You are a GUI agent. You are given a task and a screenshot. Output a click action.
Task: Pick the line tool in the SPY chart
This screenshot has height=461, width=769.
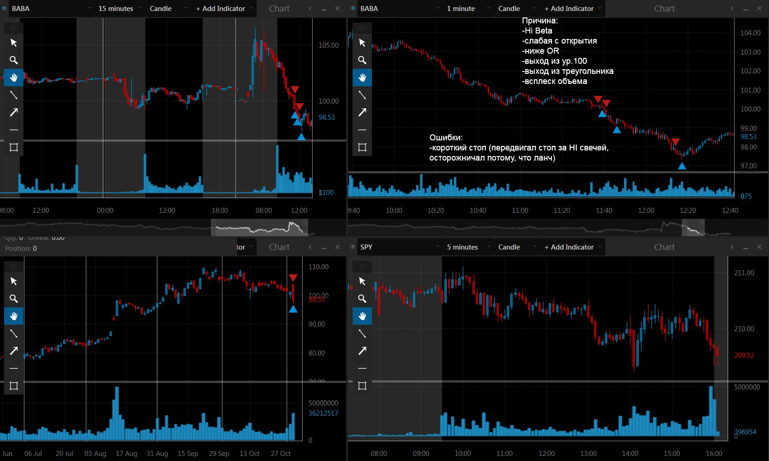[x=362, y=333]
